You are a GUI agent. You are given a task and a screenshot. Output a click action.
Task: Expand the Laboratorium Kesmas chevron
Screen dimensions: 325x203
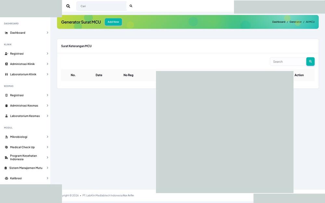point(47,116)
